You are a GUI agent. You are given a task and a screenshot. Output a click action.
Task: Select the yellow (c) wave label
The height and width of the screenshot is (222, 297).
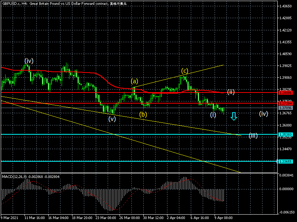(185, 71)
